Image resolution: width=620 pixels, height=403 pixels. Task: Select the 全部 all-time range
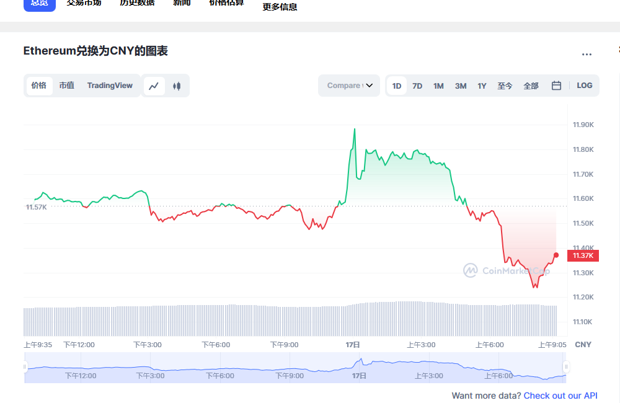pyautogui.click(x=531, y=86)
